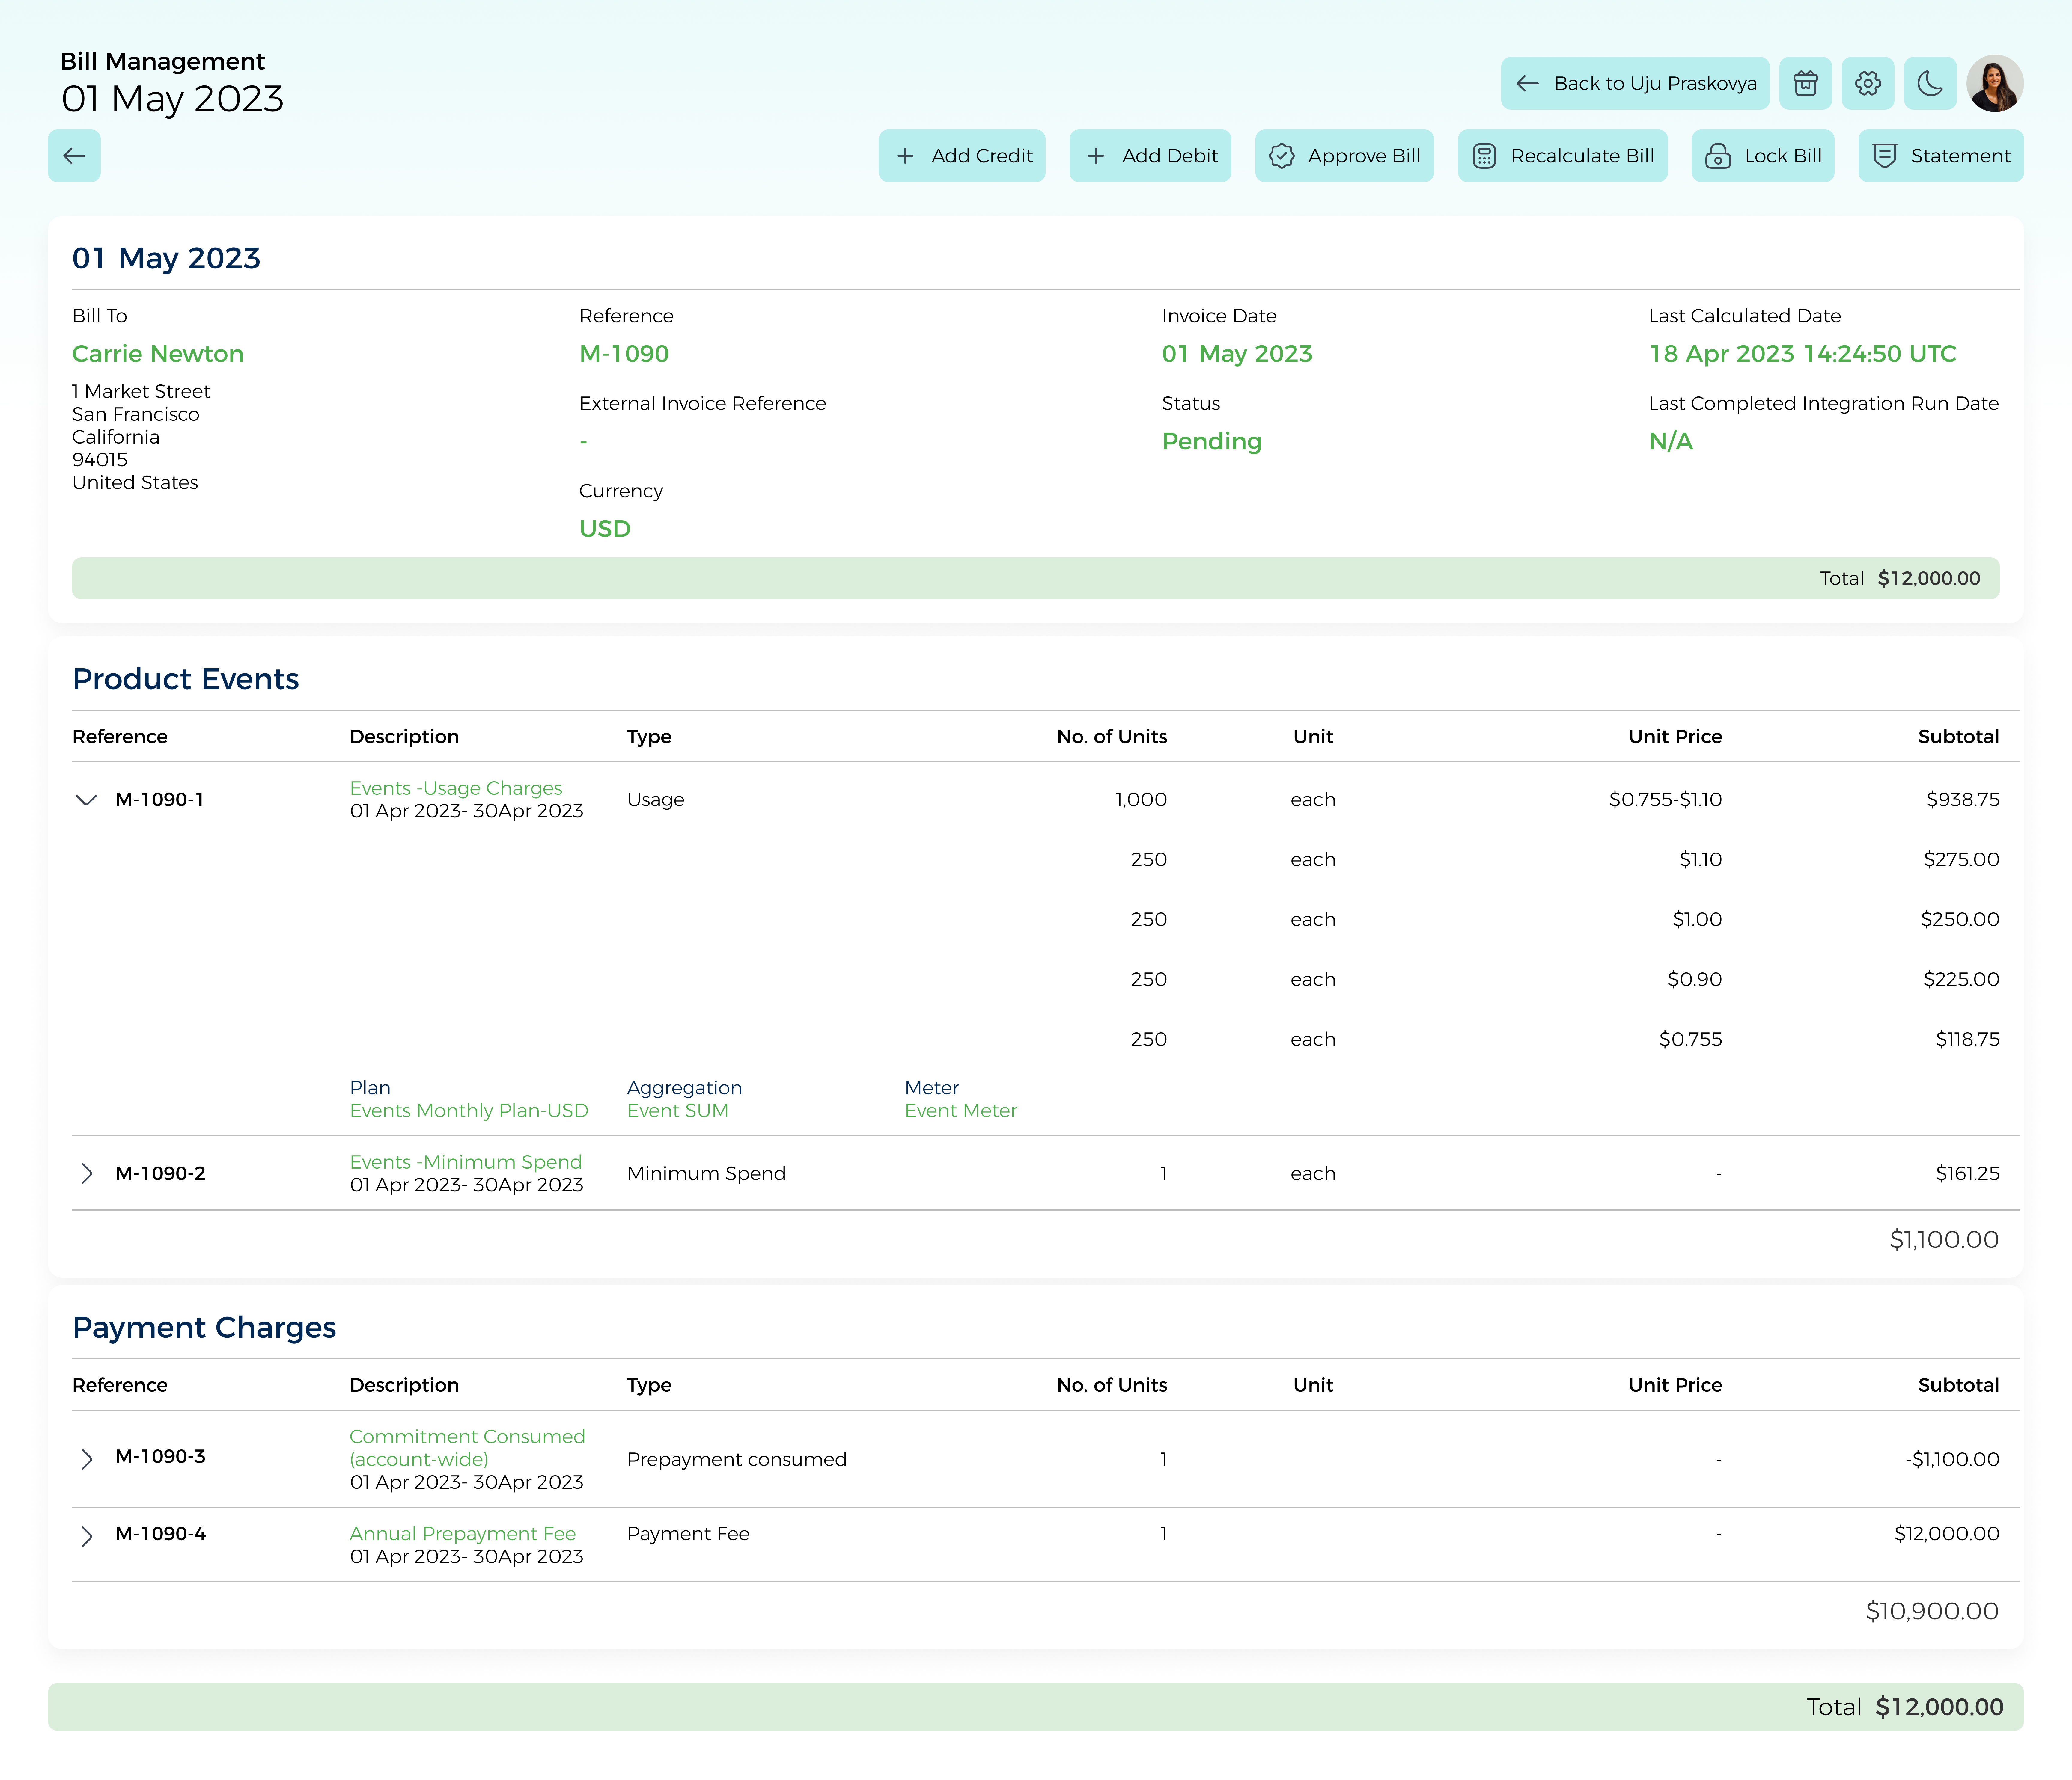Click the Add Debit button
Screen dimensions: 2072x1780
pyautogui.click(x=1150, y=156)
